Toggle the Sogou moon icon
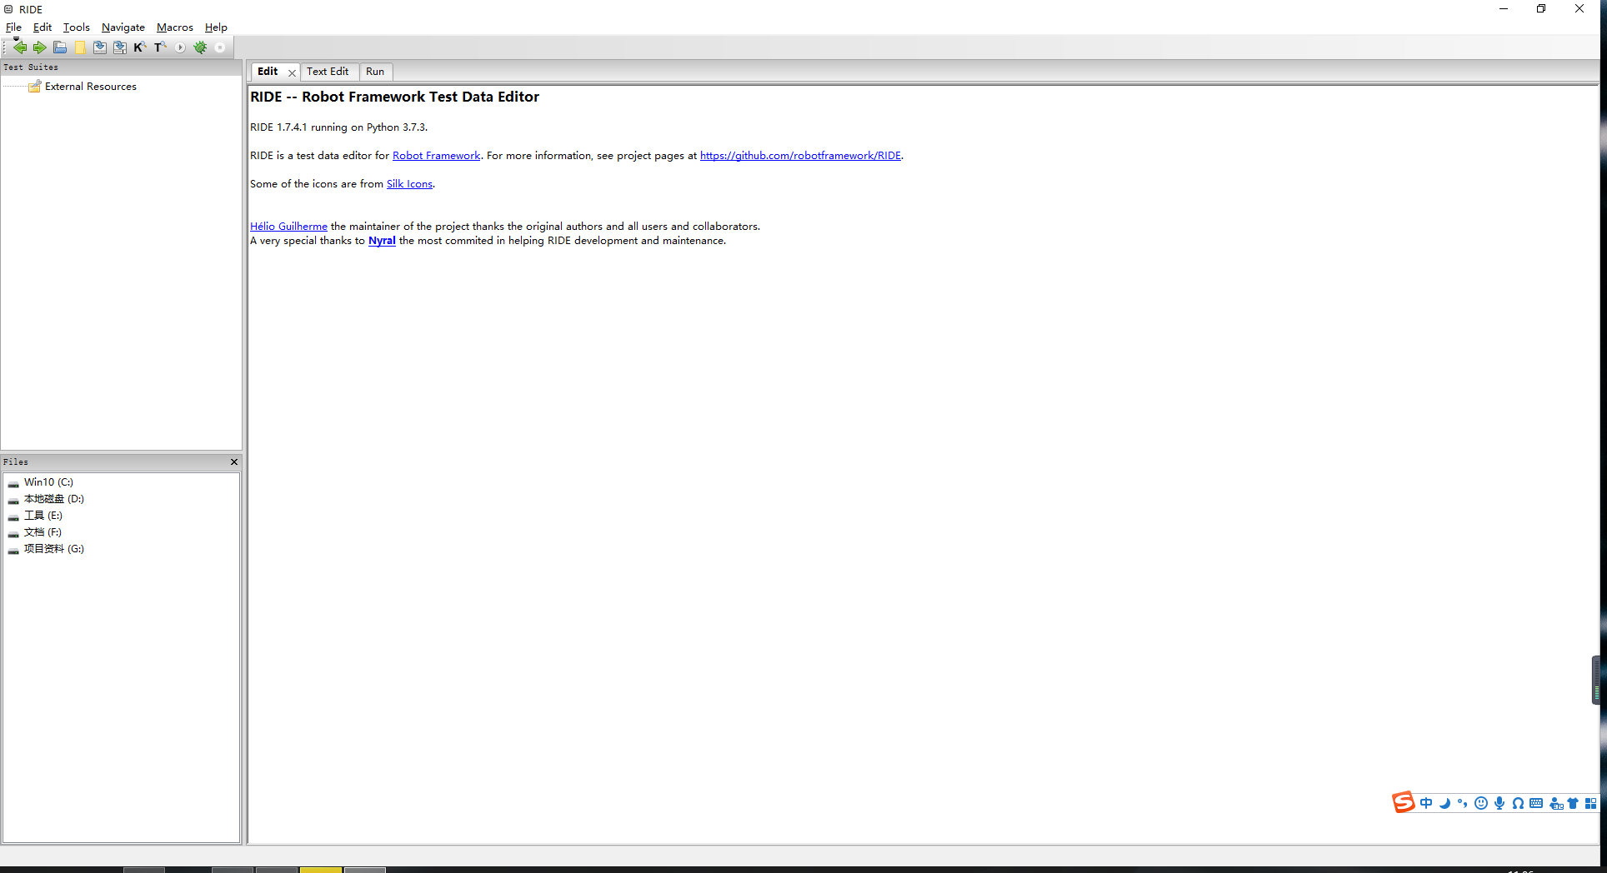This screenshot has width=1607, height=873. tap(1444, 803)
